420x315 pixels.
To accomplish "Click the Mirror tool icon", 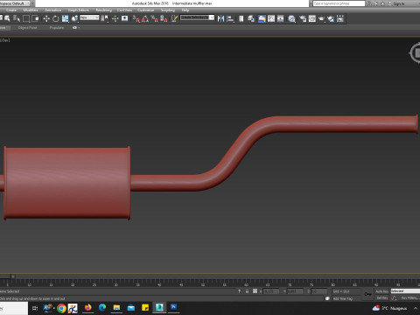I will [x=221, y=18].
